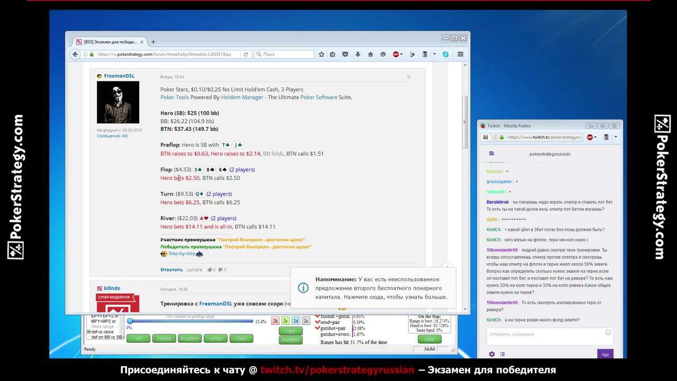Open Twitch viewer list icon
Screen dimensions: 677x381
[502, 354]
